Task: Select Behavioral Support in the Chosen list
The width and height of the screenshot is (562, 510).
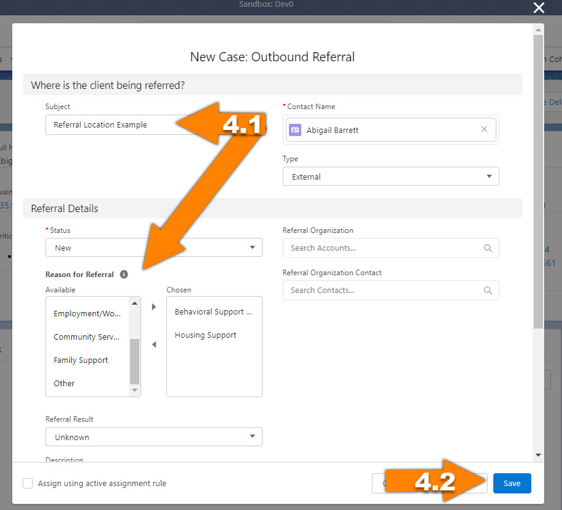Action: (x=214, y=311)
